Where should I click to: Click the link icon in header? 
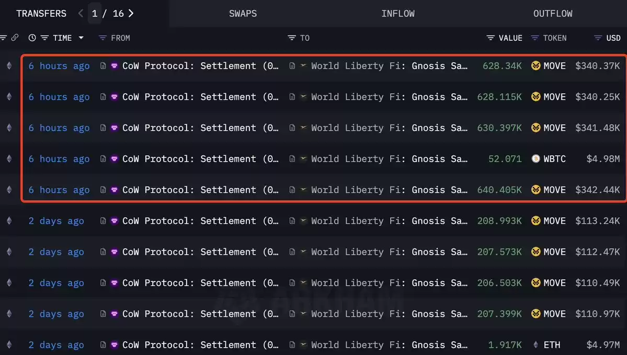15,38
